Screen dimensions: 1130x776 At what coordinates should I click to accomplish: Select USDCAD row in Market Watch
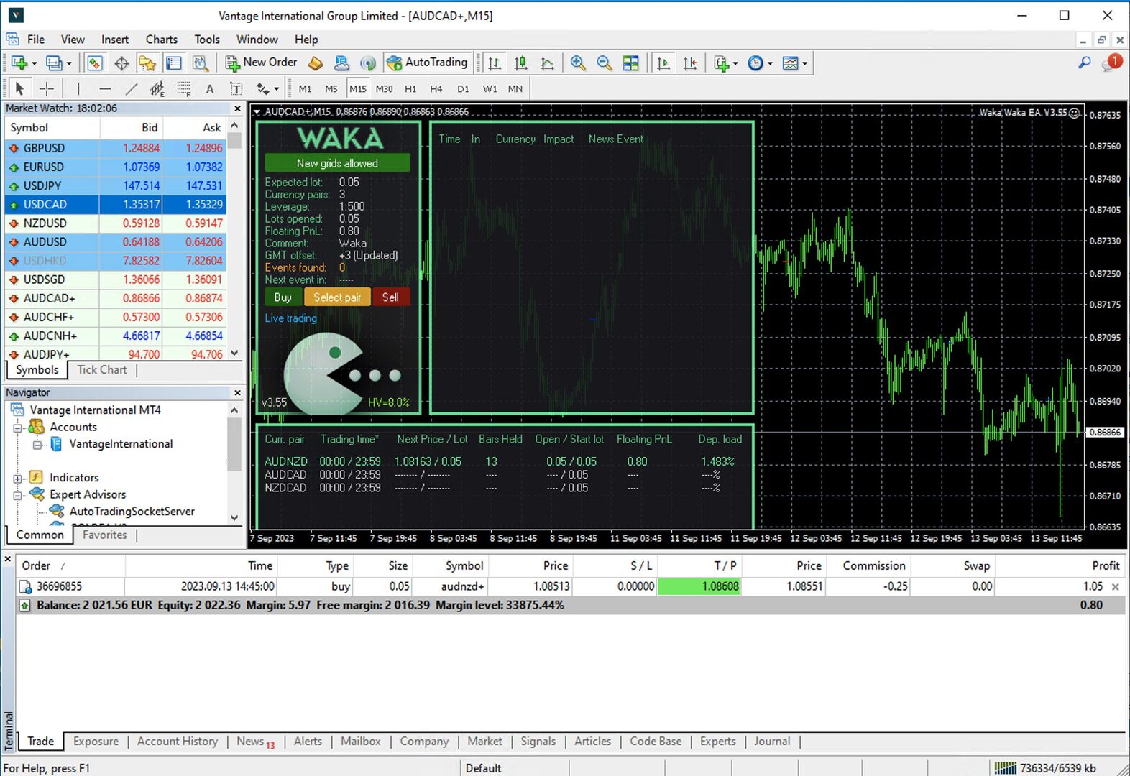[x=115, y=205]
